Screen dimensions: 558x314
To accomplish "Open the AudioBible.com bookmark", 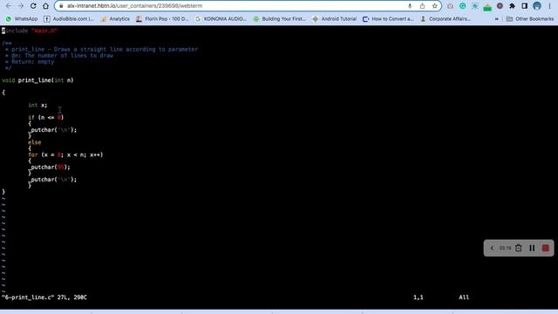I will (x=69, y=19).
